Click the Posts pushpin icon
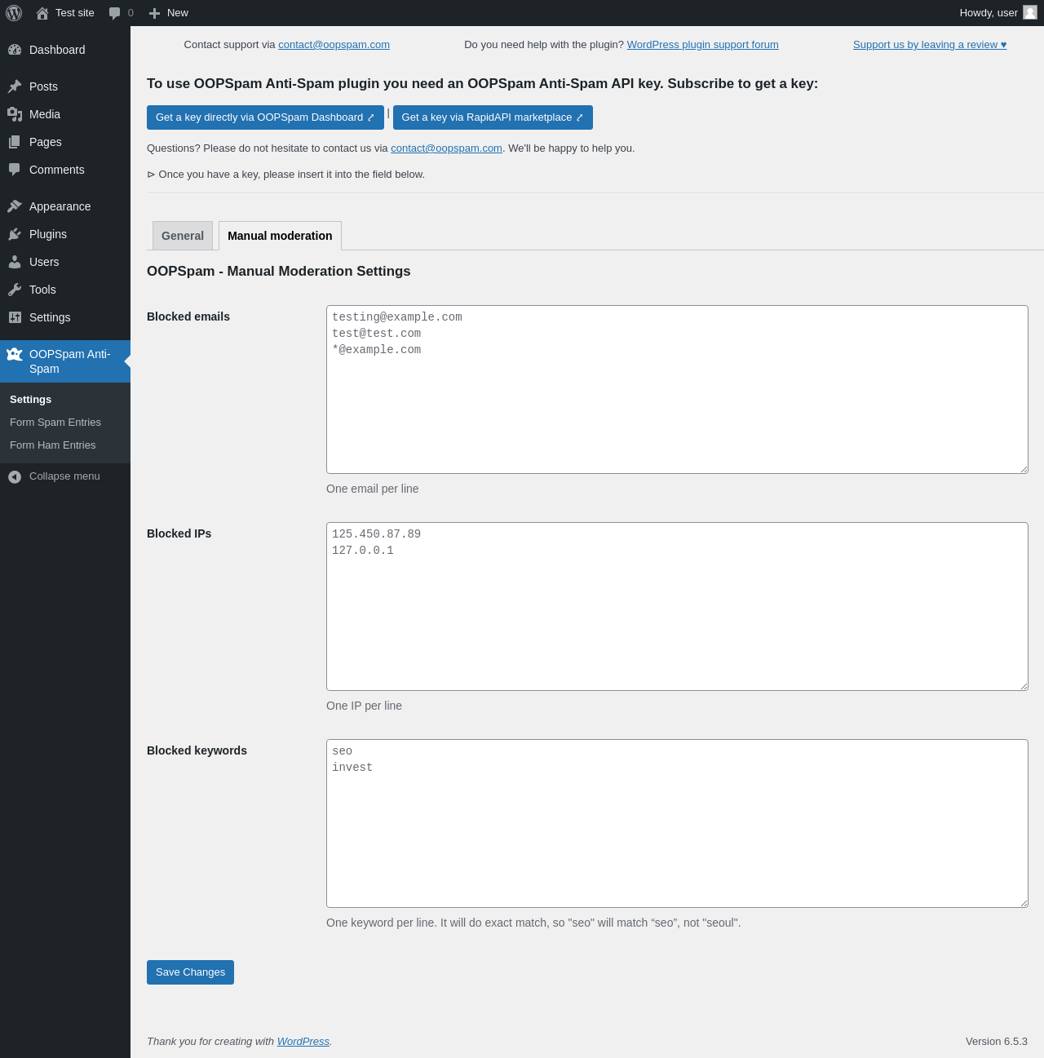This screenshot has width=1044, height=1058. click(15, 86)
